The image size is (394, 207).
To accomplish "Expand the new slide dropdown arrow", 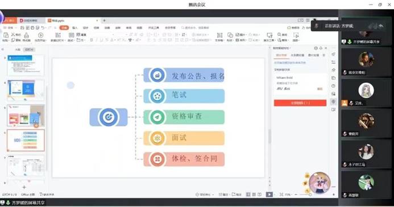I will click(x=65, y=40).
